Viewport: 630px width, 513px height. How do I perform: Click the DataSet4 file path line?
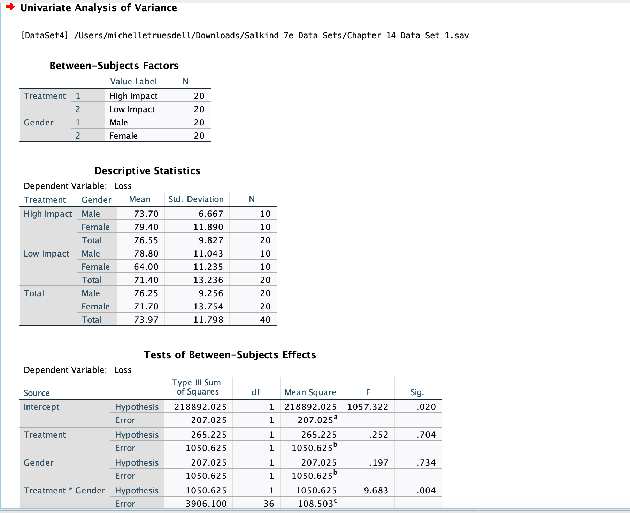(x=245, y=36)
